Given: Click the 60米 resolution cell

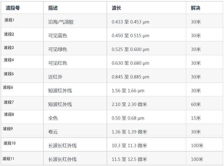Looking at the screenshot, I should click(196, 104).
